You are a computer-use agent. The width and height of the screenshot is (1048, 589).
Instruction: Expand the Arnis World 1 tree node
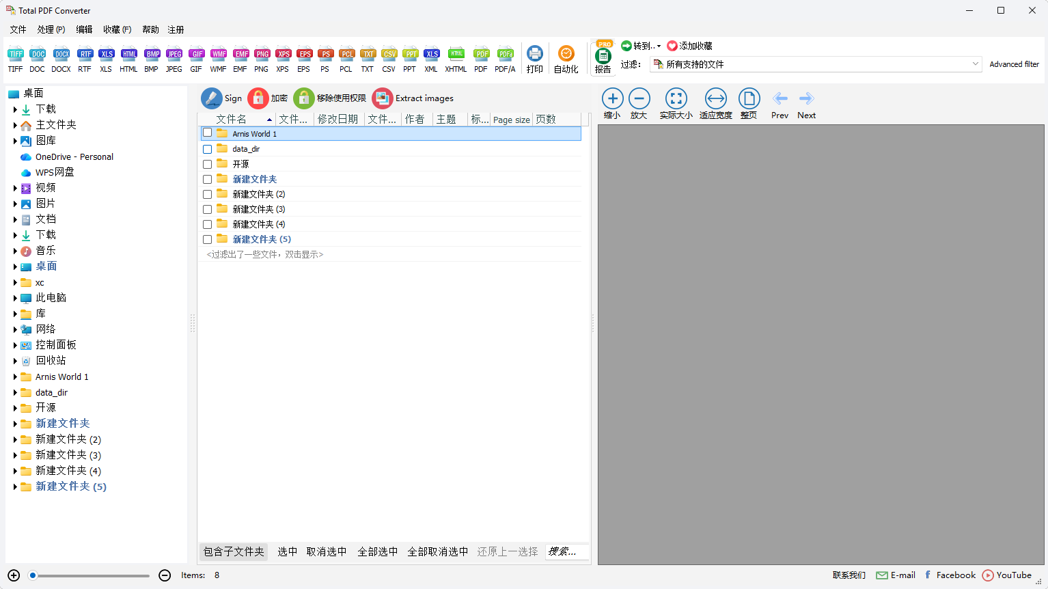point(15,376)
